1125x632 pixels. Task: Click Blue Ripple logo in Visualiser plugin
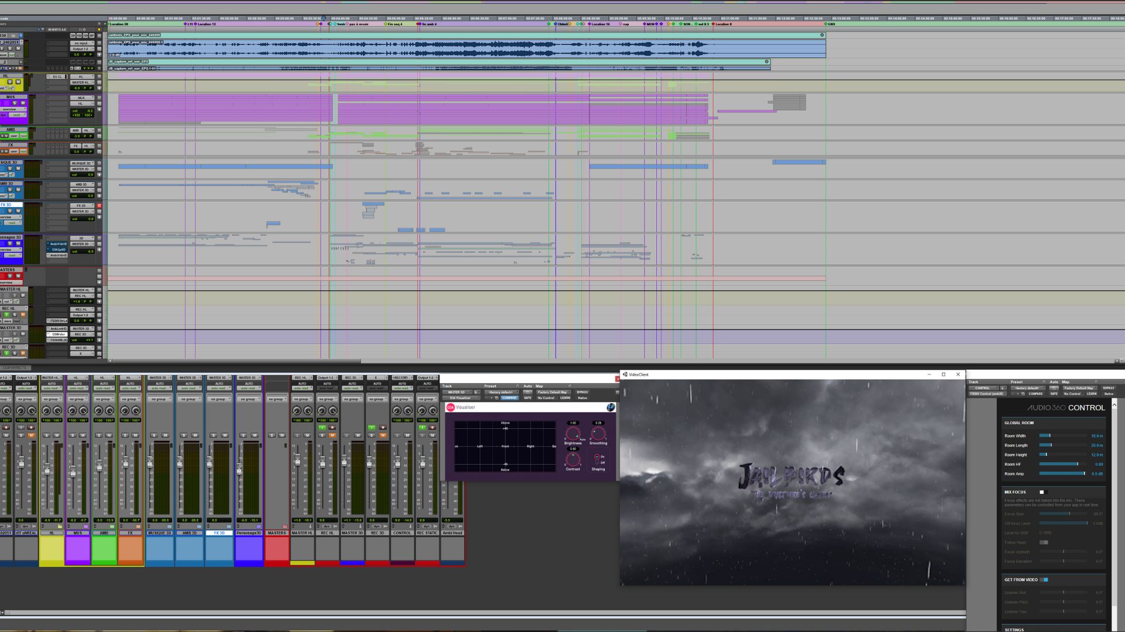click(x=611, y=407)
